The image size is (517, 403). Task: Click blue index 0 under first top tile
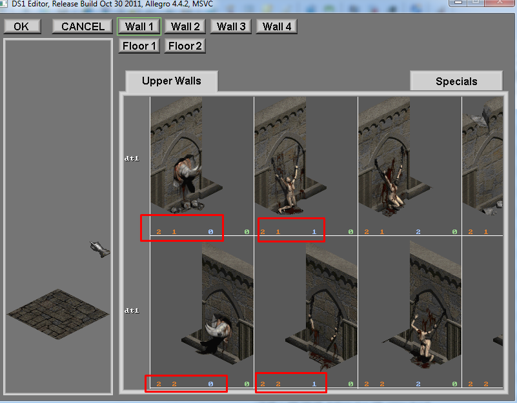point(210,232)
